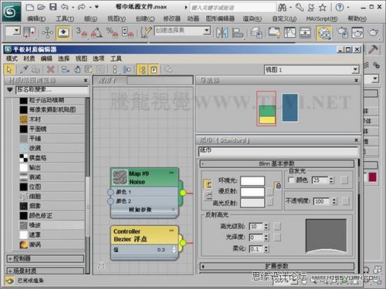Collapse the Map #9 Noise node
The image size is (386, 289).
coord(171,173)
